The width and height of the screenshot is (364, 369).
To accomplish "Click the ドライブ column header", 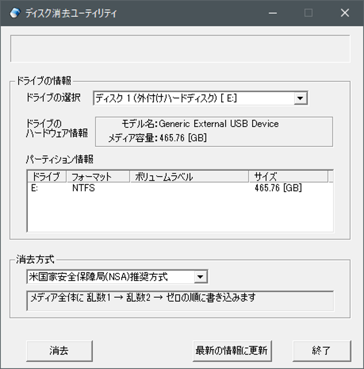I will click(x=47, y=176).
